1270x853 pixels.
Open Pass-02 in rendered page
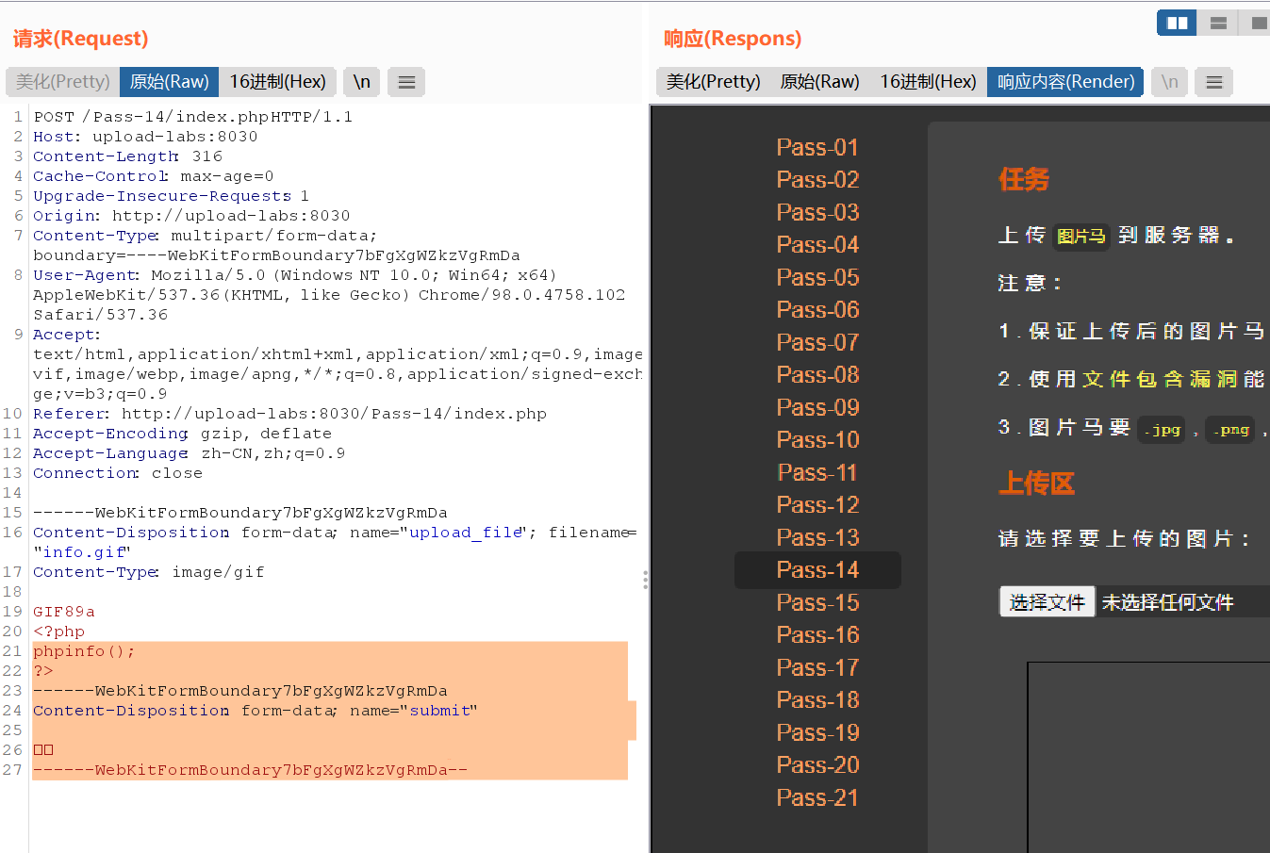pyautogui.click(x=817, y=179)
